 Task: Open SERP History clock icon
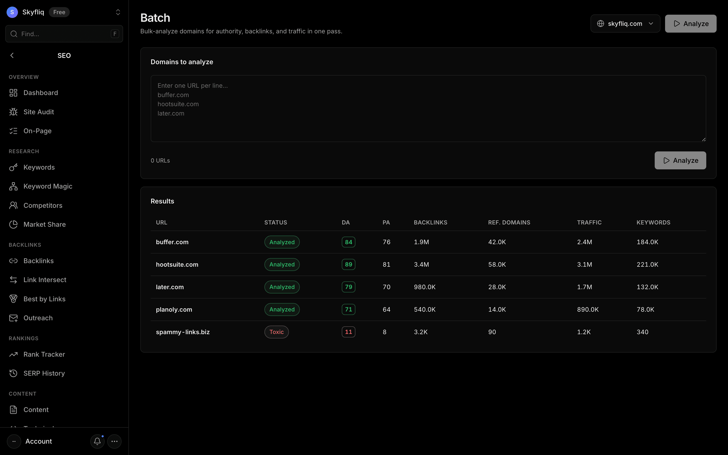pyautogui.click(x=13, y=373)
